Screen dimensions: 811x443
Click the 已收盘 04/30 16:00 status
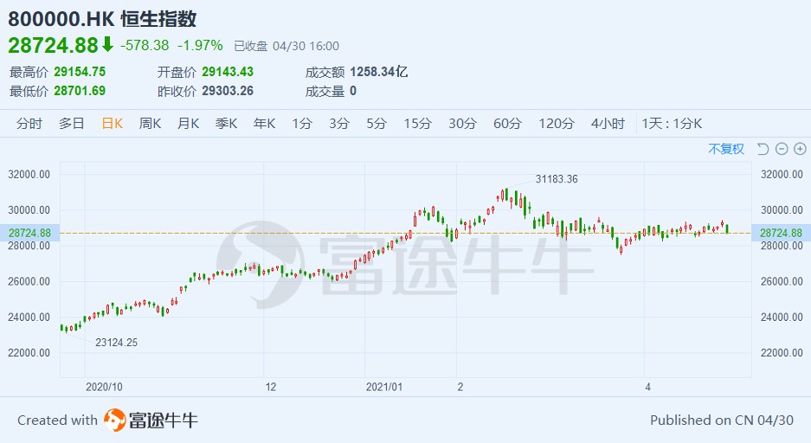(286, 46)
